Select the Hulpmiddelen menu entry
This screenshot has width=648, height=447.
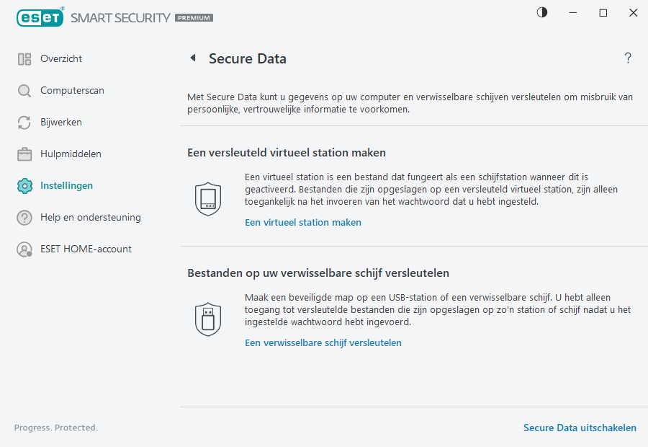[x=71, y=154]
